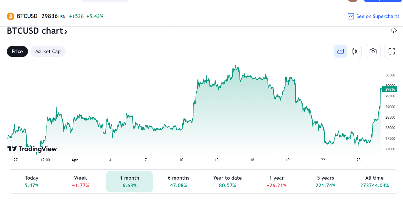
Task: Select the Today time range
Action: click(32, 182)
